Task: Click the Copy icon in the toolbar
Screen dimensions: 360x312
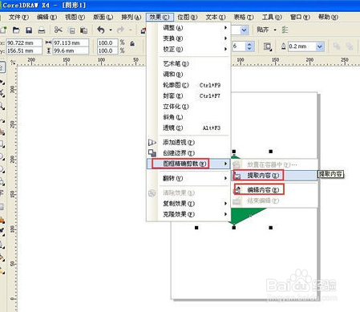Action: (72, 30)
